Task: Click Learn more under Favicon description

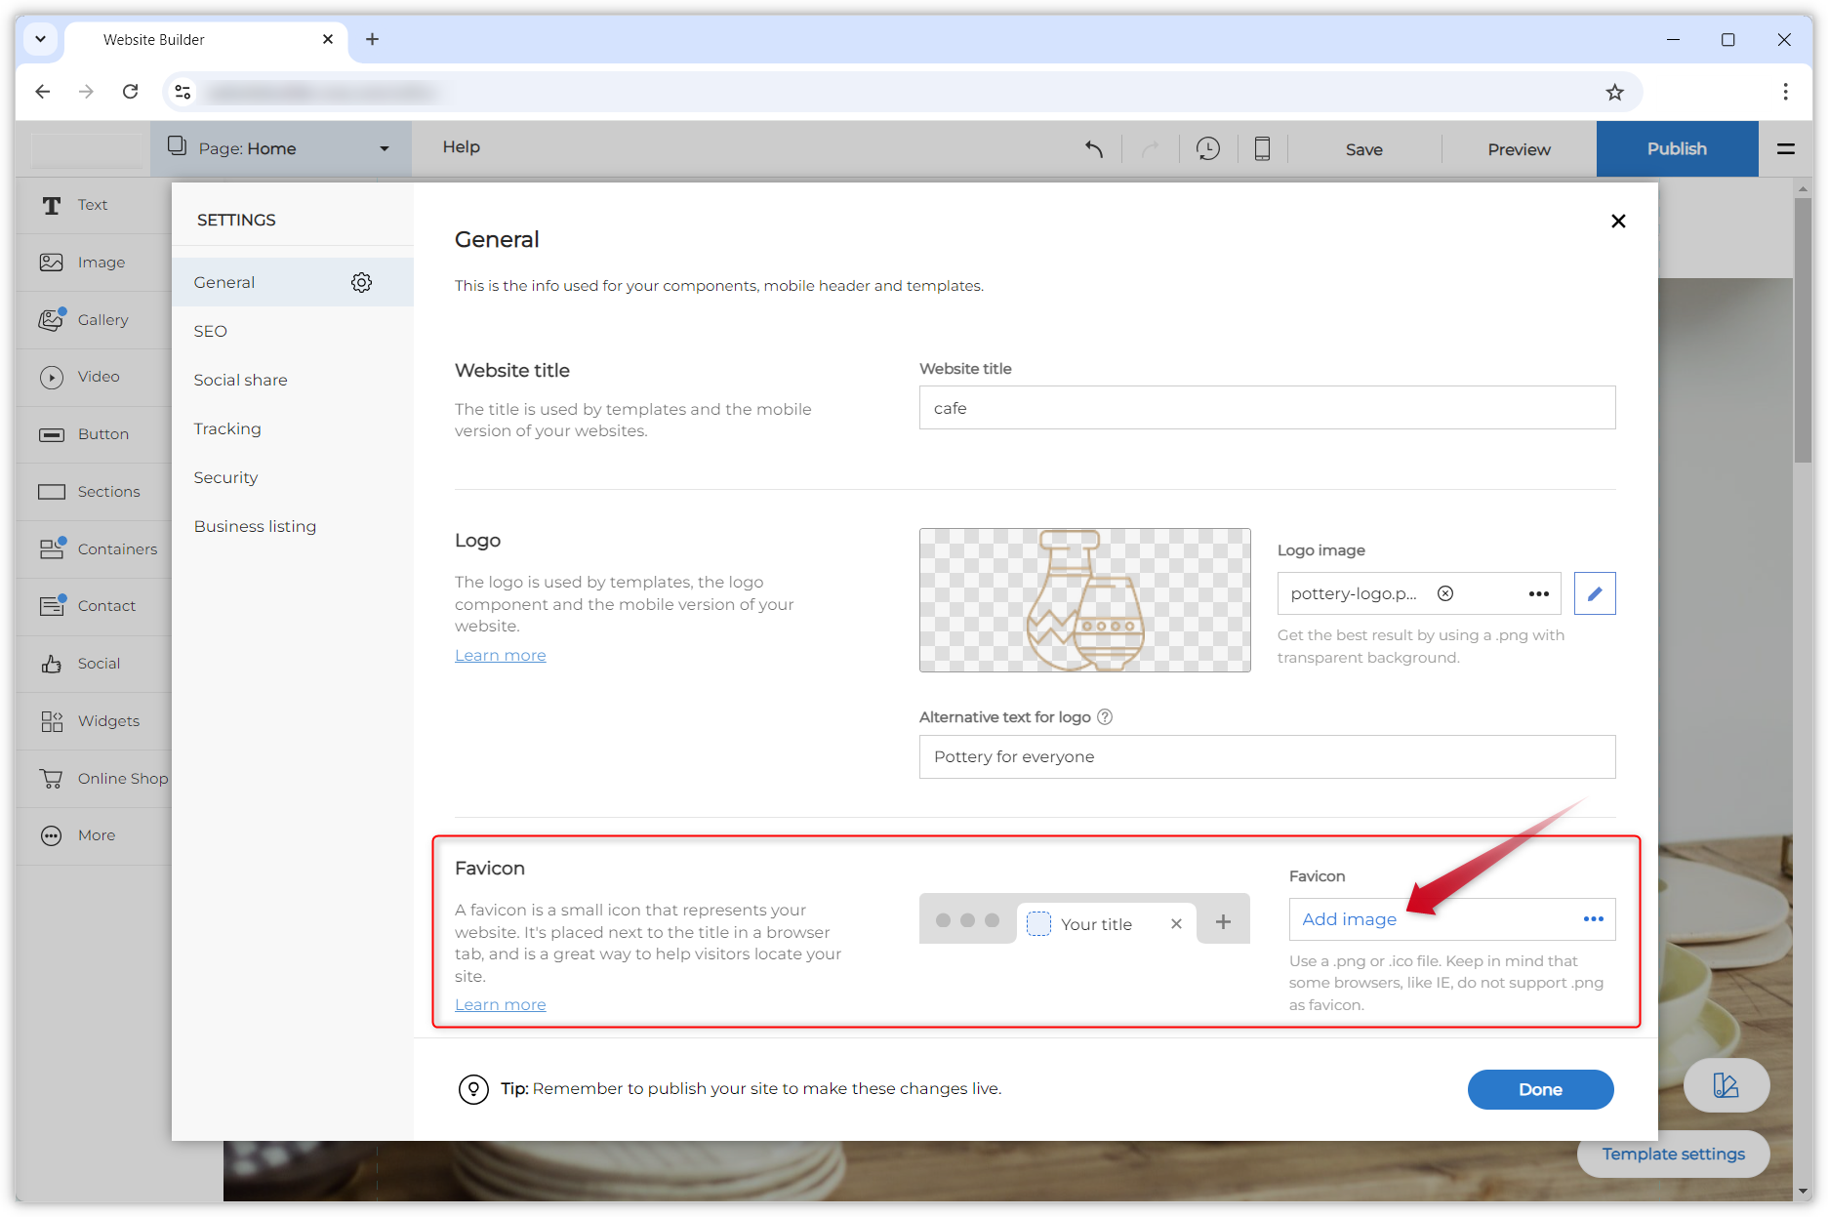Action: [x=500, y=1004]
